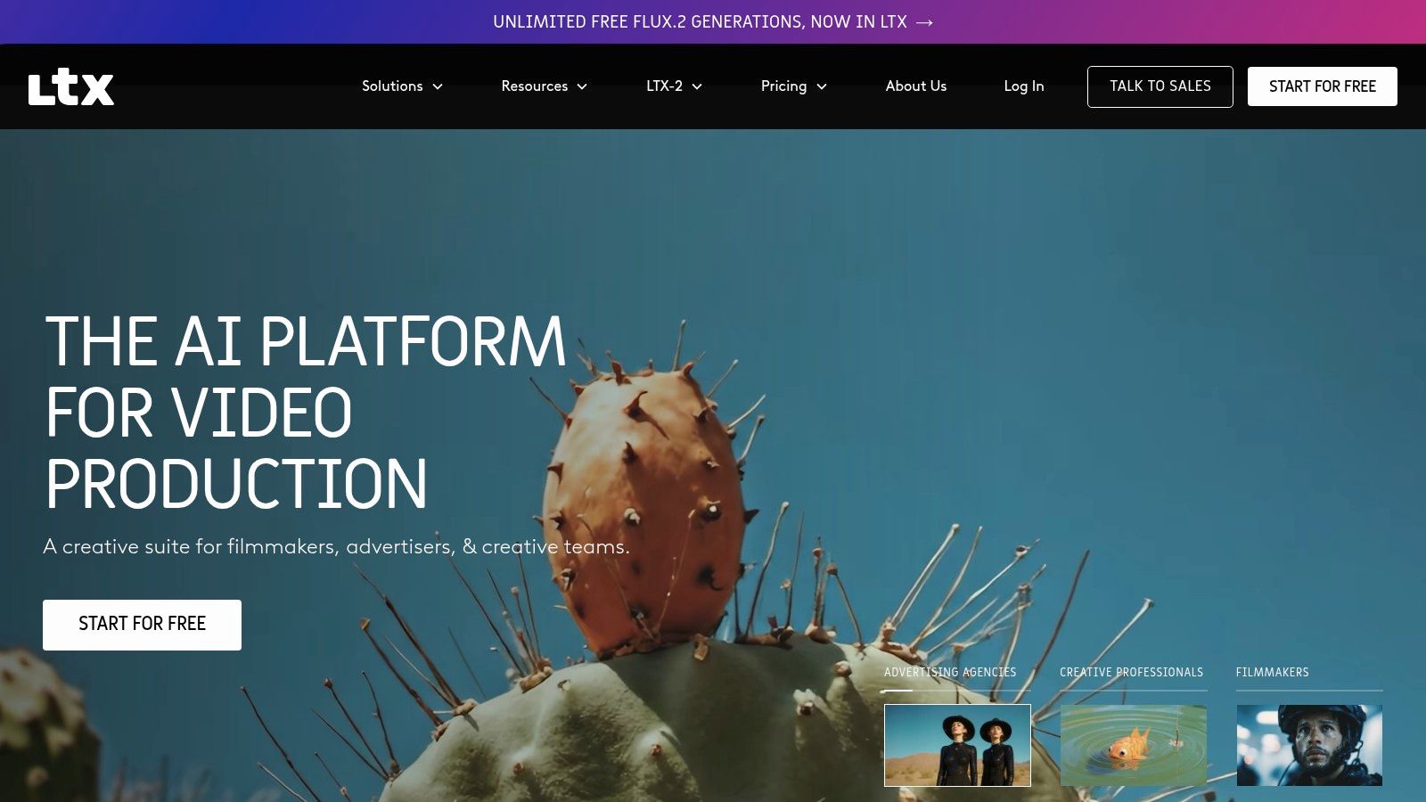
Task: Click Start For Free in the header
Action: point(1322,86)
